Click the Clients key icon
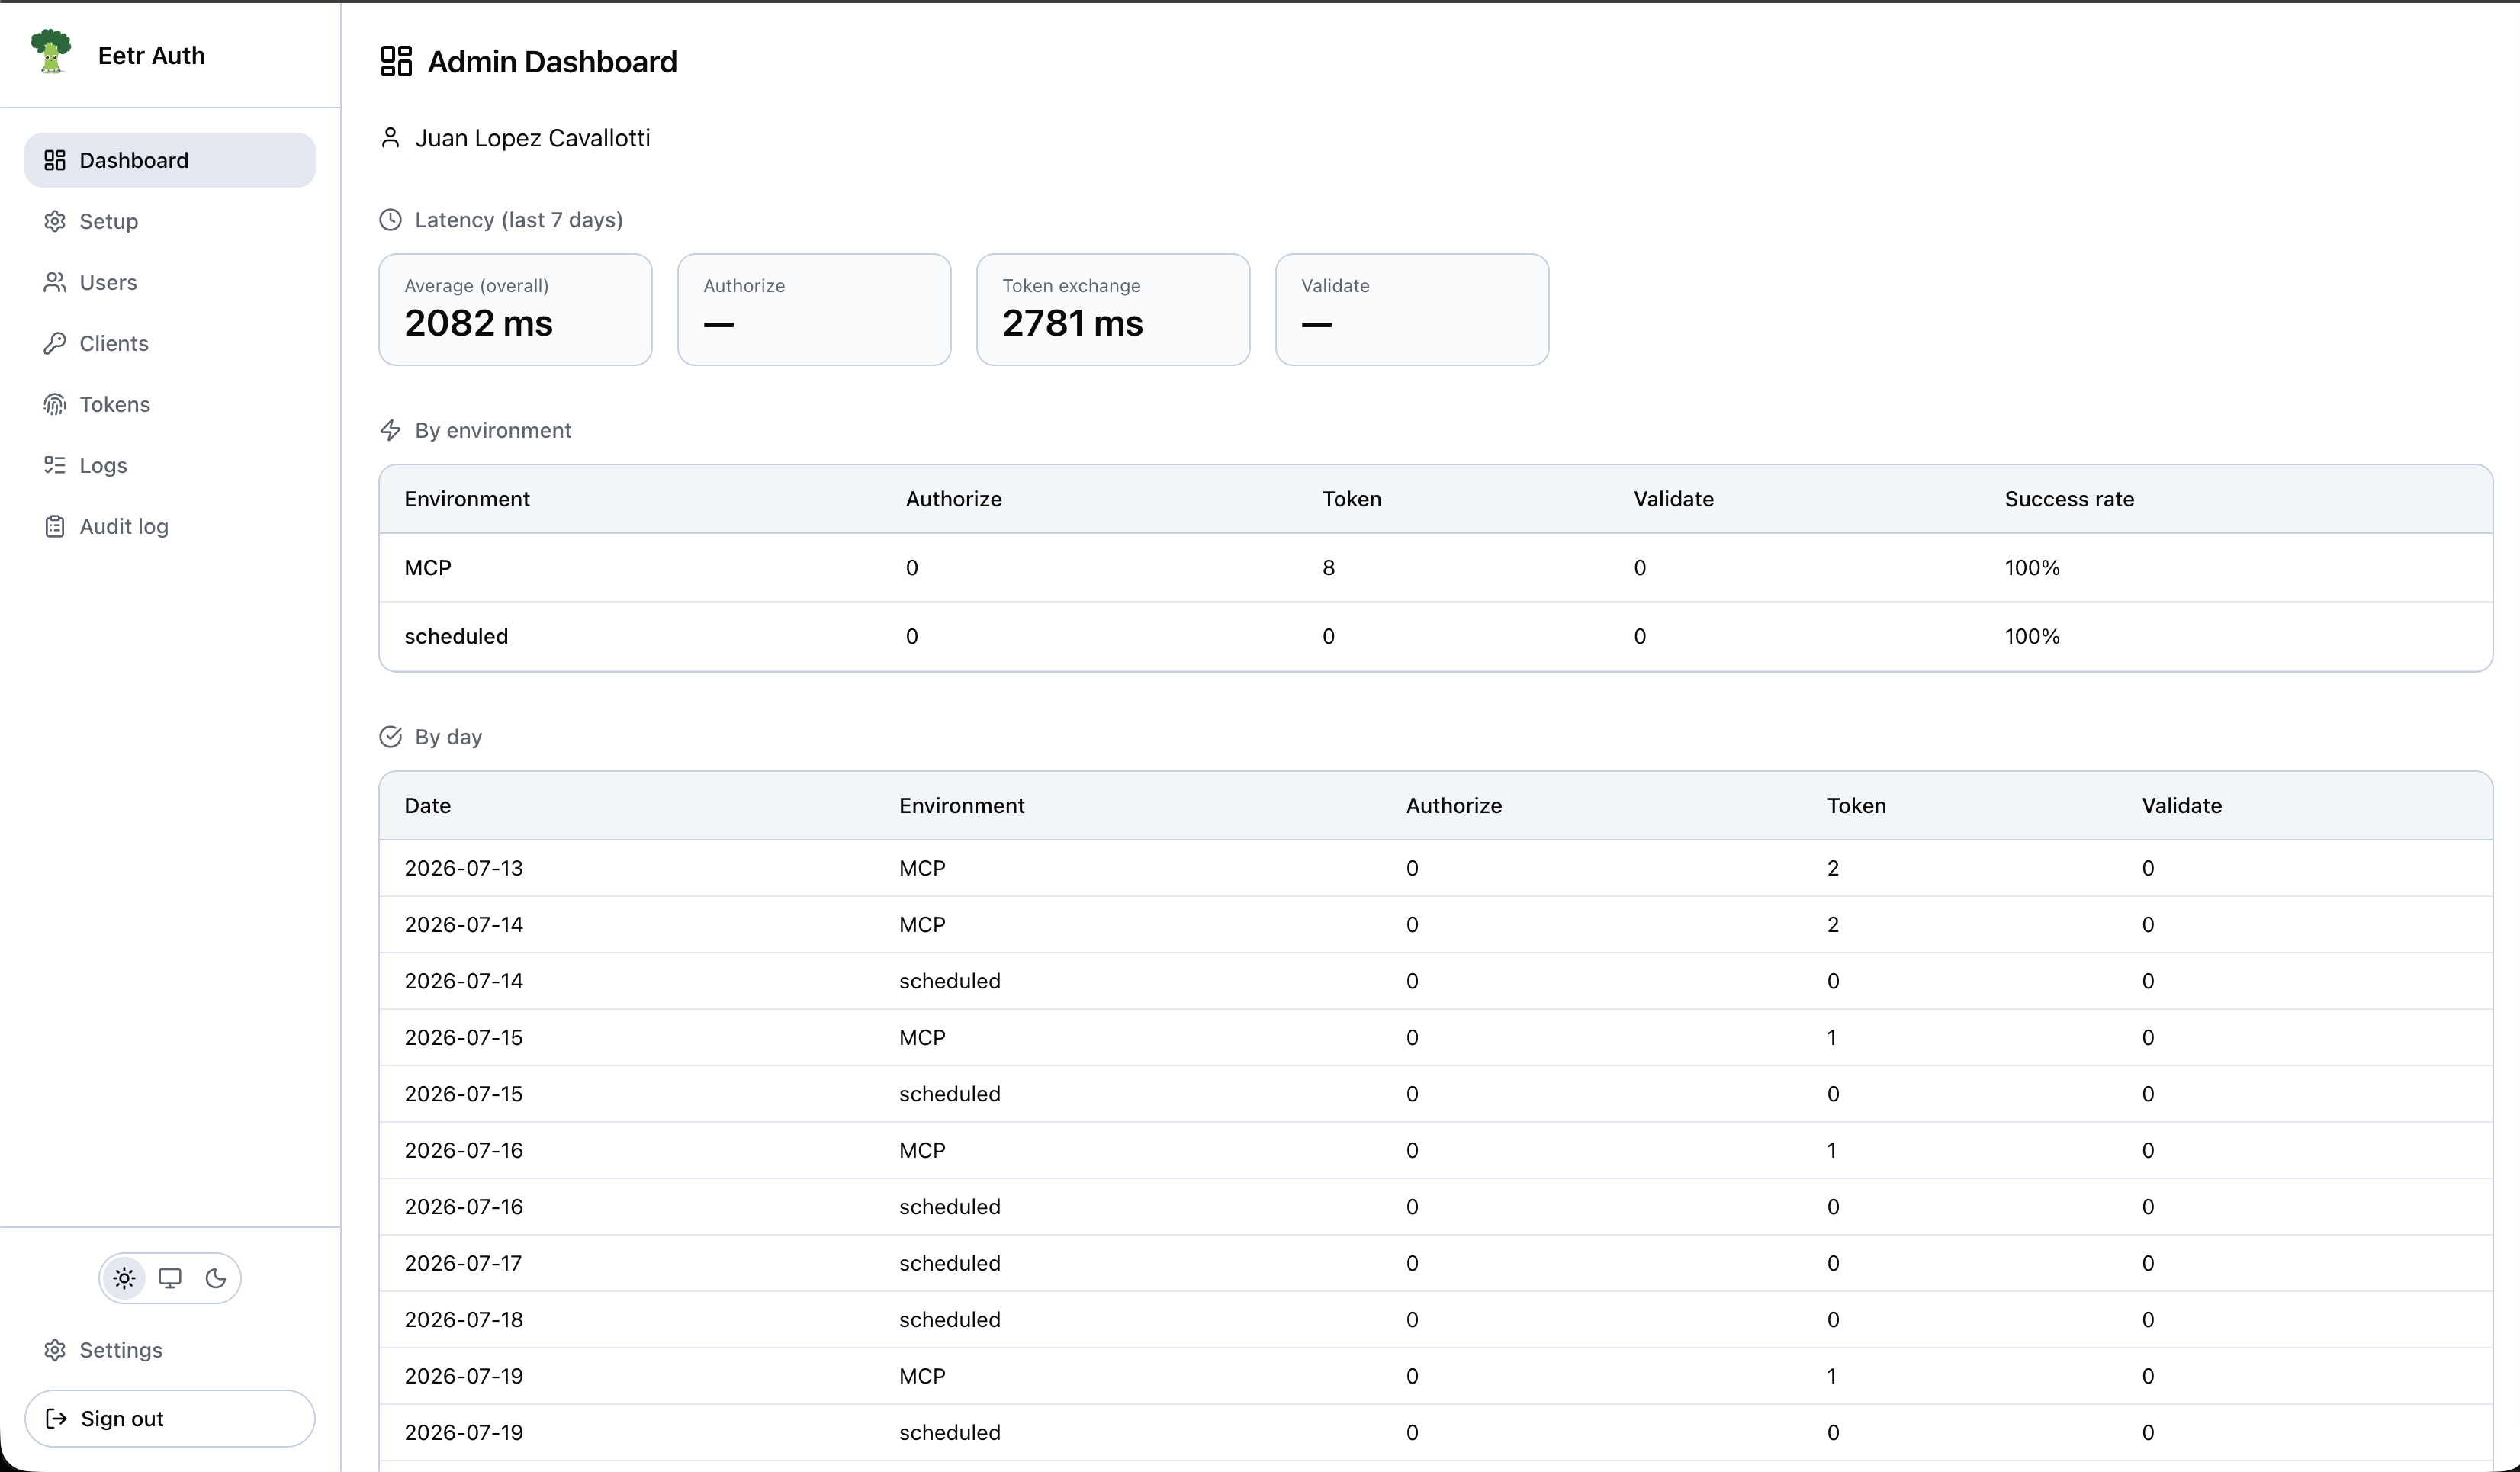 (55, 343)
